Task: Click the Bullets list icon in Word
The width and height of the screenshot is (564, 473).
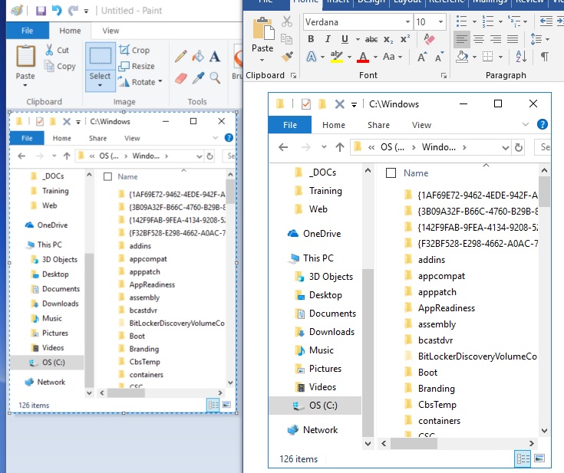Action: click(461, 21)
